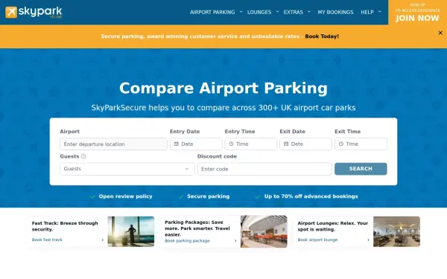Expand the Help menu chevron

[380, 12]
